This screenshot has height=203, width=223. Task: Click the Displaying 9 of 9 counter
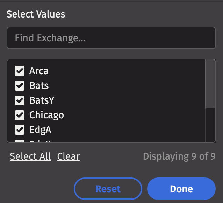pyautogui.click(x=179, y=156)
